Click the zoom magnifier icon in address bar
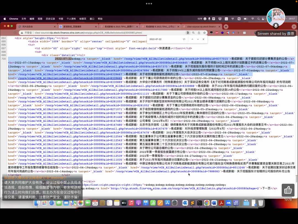 point(193,33)
